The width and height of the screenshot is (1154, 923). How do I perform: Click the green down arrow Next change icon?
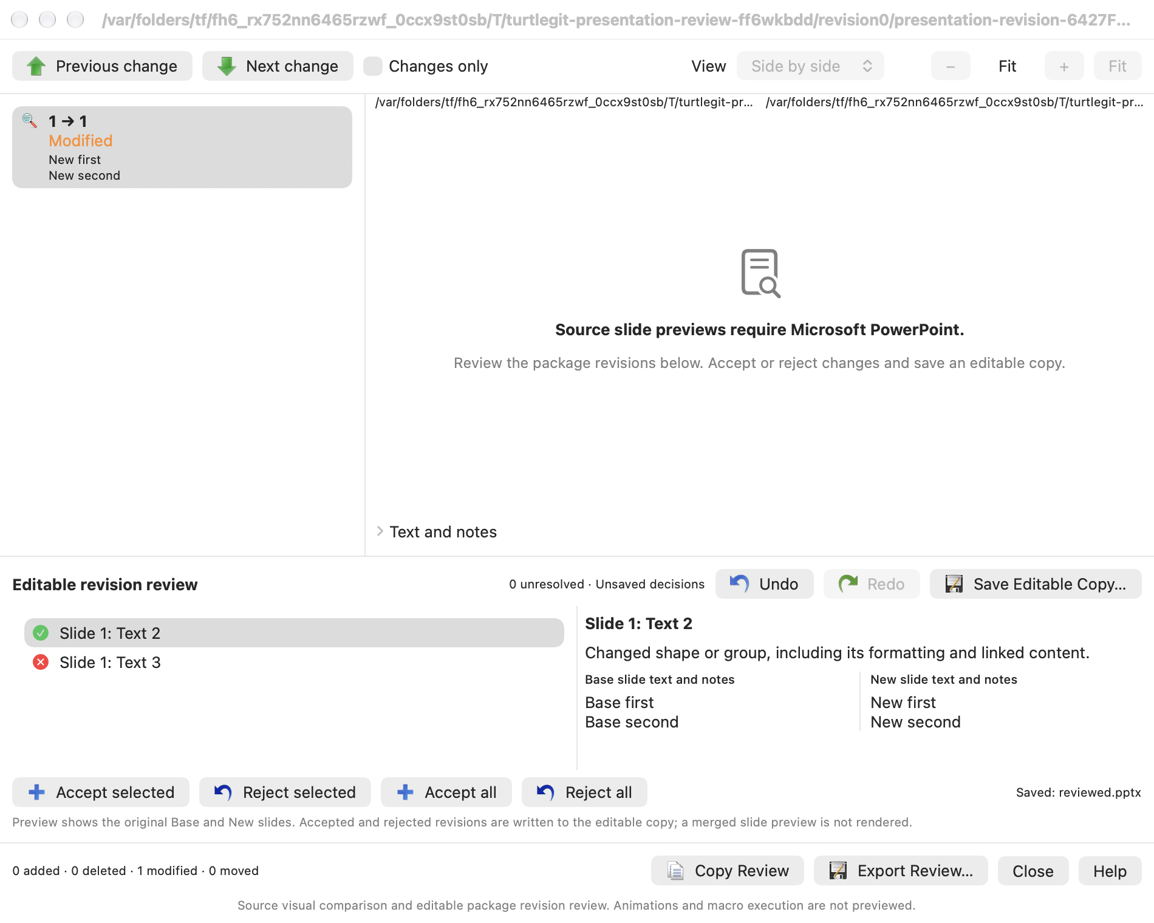tap(227, 66)
